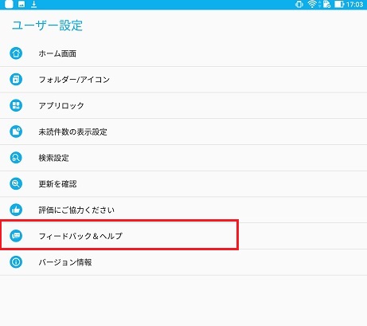Open the ホーム画面 settings entry

(183, 53)
